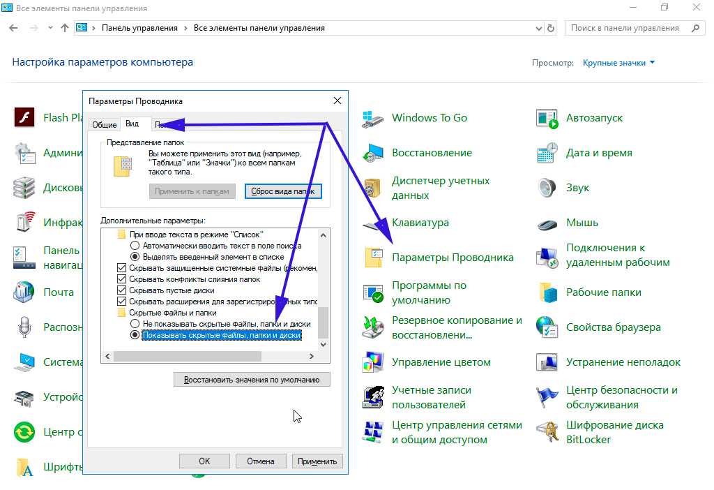Expand the address bar history dropdown
714x490 pixels.
tap(539, 28)
